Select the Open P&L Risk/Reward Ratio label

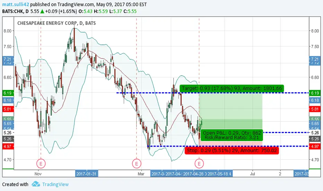pos(232,135)
